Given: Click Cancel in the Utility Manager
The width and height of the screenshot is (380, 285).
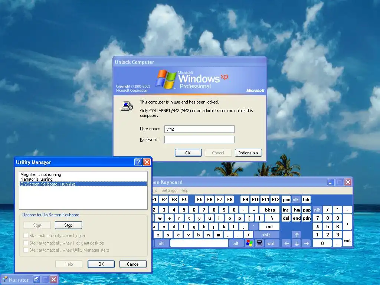Looking at the screenshot, I should click(133, 264).
